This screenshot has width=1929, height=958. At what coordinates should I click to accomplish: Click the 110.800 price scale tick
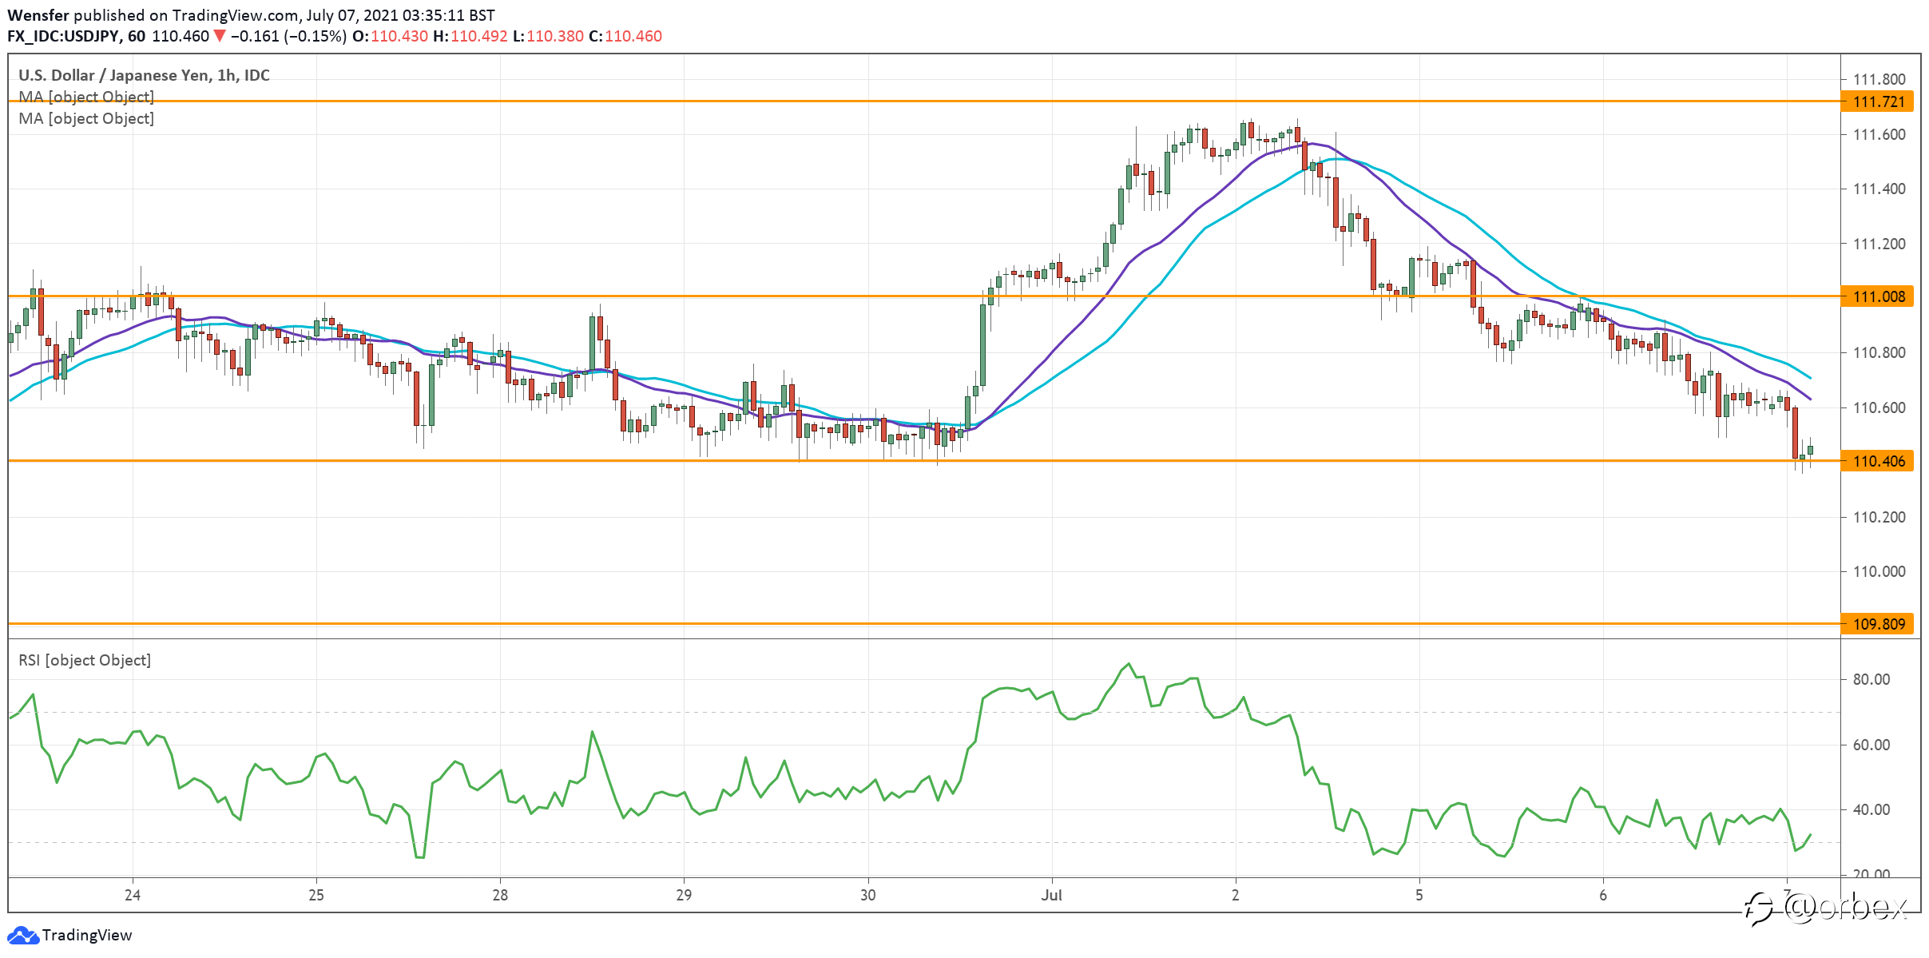(x=1879, y=352)
